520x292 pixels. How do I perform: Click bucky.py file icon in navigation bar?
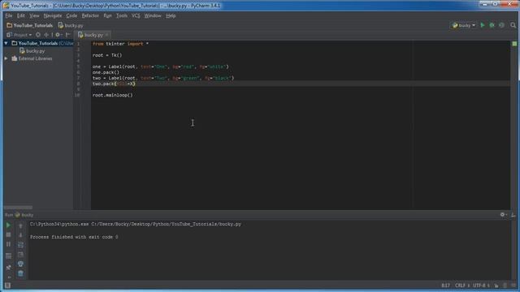[x=61, y=25]
